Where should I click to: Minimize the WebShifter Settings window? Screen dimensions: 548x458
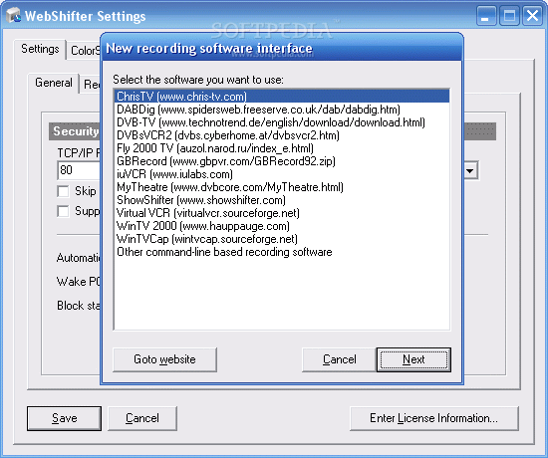pyautogui.click(x=486, y=16)
